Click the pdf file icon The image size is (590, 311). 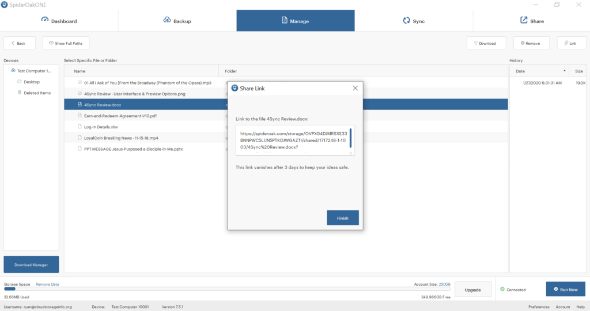[x=80, y=116]
